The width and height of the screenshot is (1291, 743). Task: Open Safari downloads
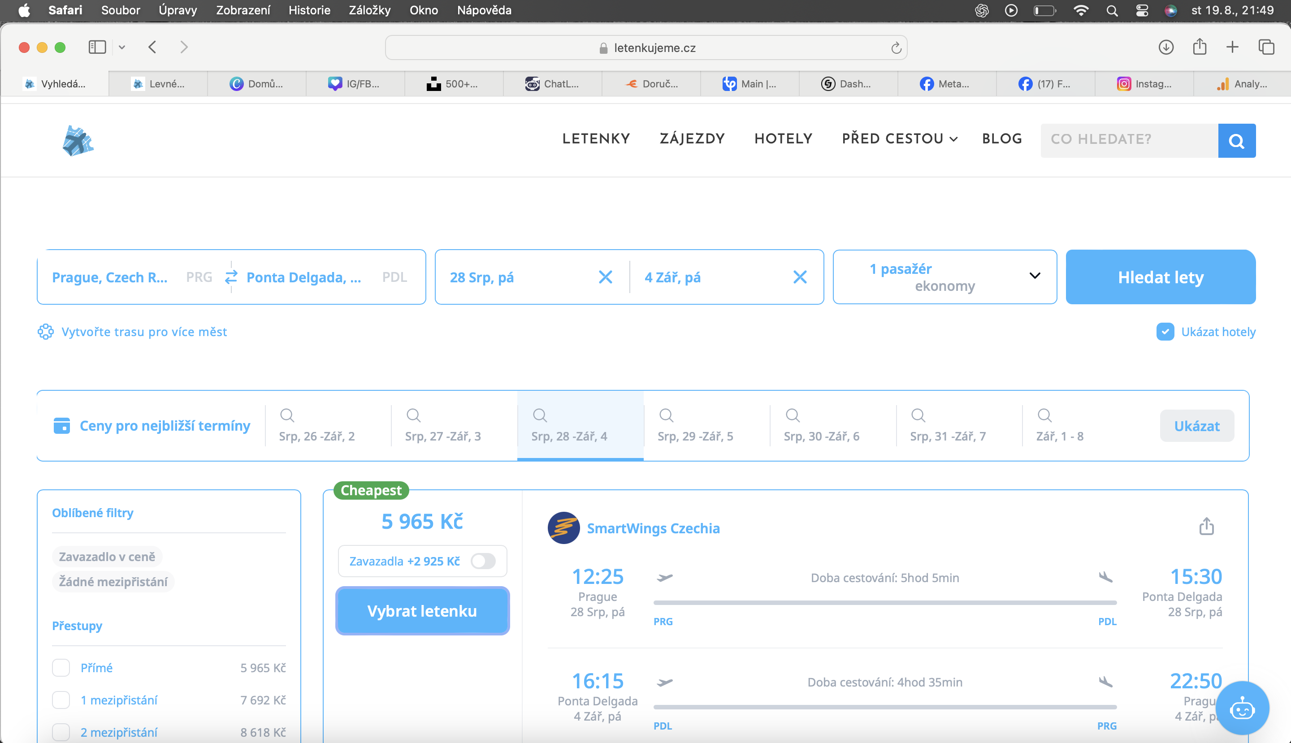coord(1166,48)
